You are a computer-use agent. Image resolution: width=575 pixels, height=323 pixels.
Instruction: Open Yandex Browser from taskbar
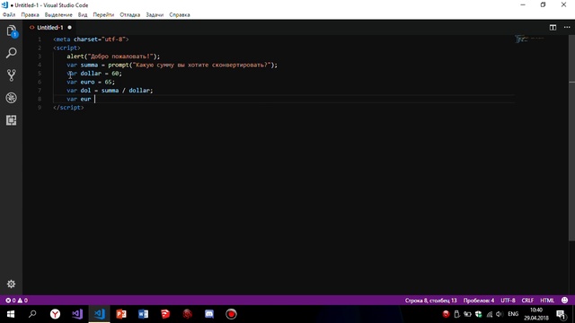55,314
